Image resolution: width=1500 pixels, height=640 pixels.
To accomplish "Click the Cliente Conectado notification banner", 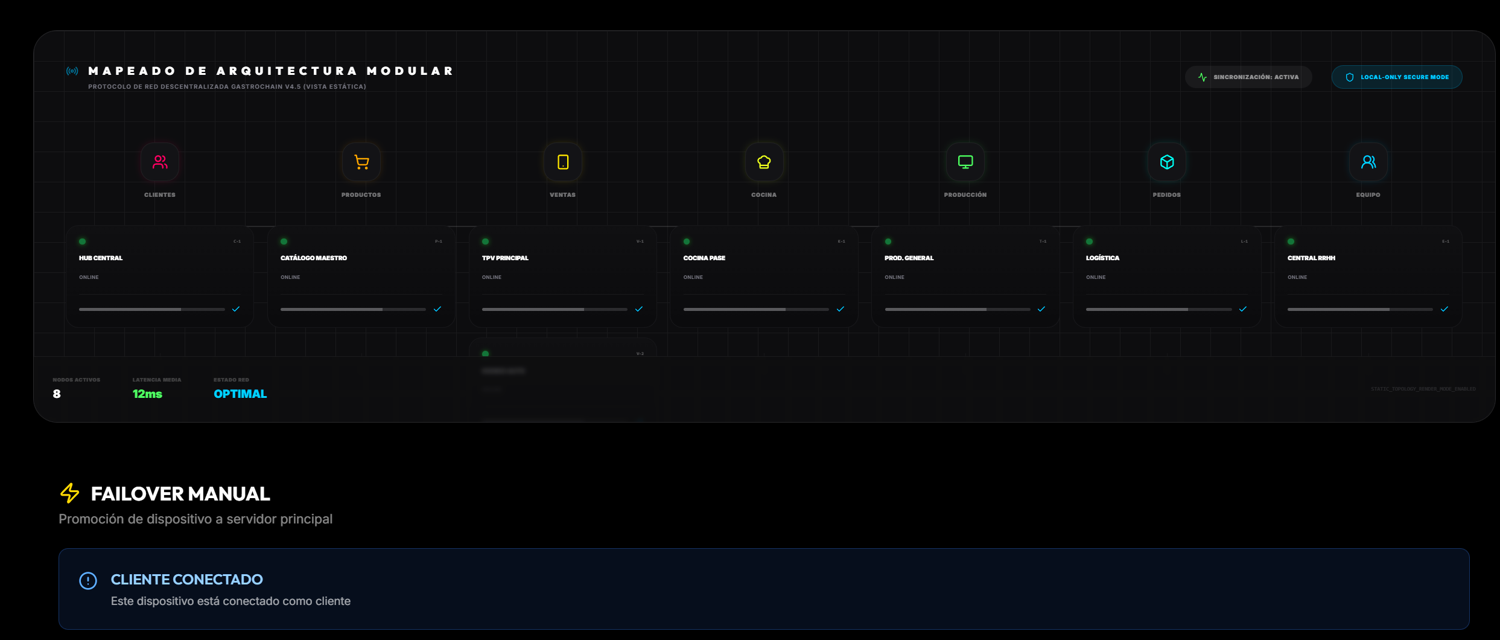I will tap(764, 589).
